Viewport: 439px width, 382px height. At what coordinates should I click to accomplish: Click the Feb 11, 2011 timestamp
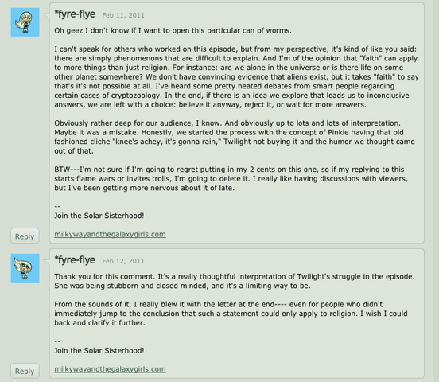point(123,15)
